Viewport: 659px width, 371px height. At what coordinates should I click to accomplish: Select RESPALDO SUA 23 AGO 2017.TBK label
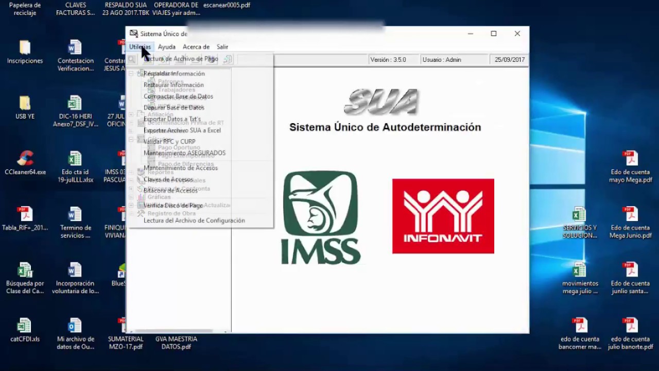pyautogui.click(x=126, y=9)
